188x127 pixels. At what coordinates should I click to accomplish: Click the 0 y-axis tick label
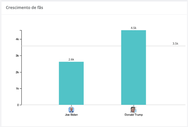pos(18,105)
